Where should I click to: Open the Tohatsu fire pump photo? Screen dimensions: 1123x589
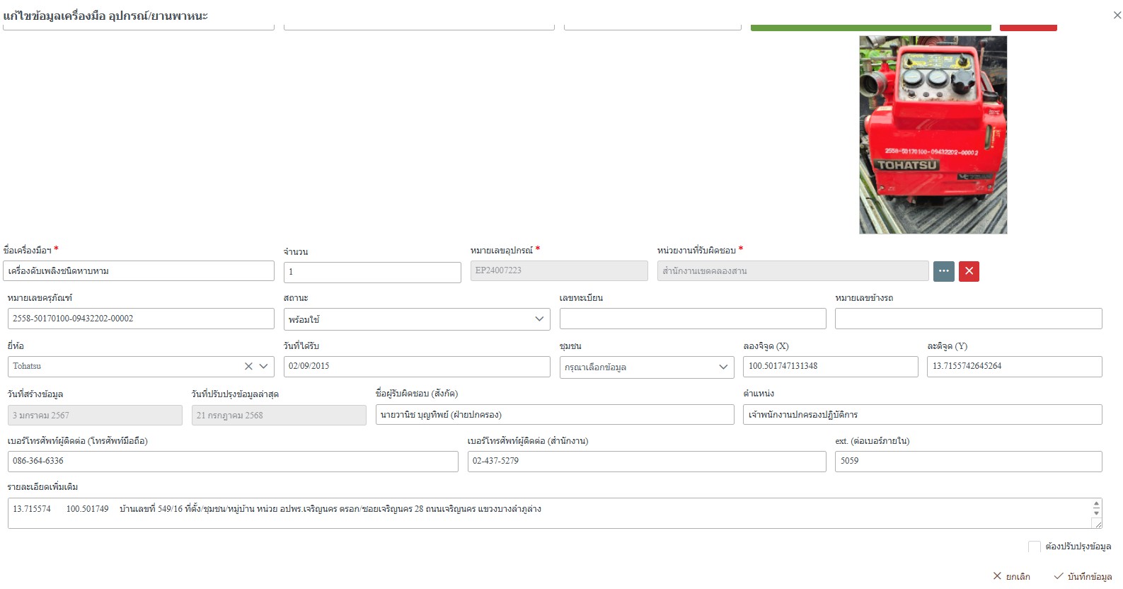point(933,135)
